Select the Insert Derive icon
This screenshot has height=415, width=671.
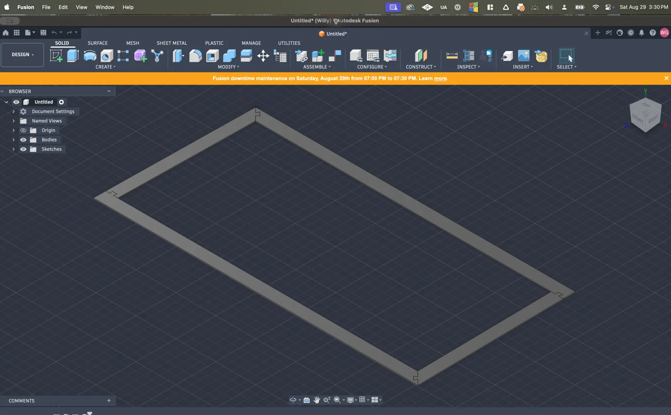coord(507,56)
